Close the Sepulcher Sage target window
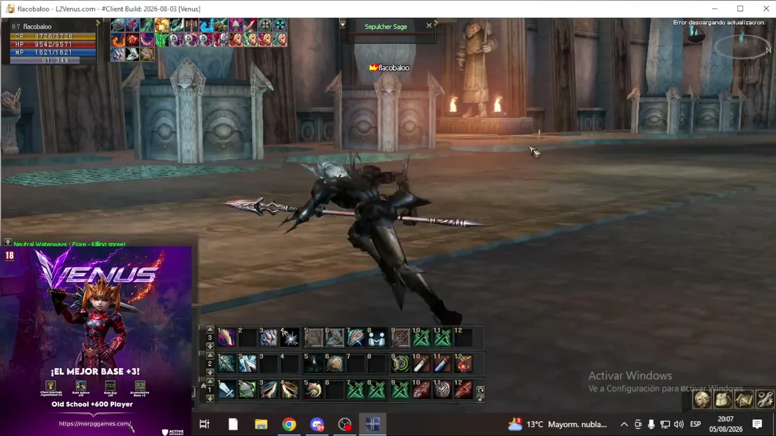776x436 pixels. tap(429, 25)
